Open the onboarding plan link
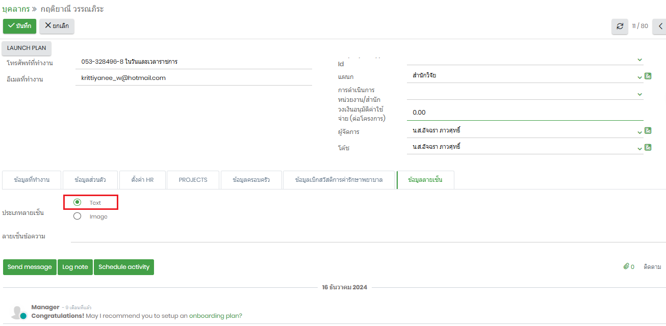The height and width of the screenshot is (326, 666). tap(215, 316)
